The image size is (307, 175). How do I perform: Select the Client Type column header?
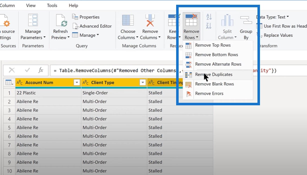coord(114,82)
